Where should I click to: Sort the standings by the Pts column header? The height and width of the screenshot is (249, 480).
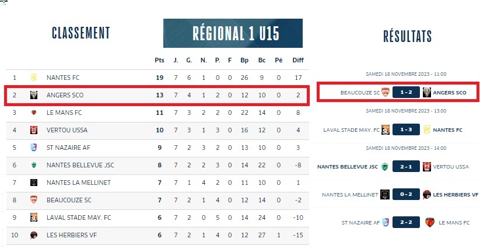click(159, 60)
